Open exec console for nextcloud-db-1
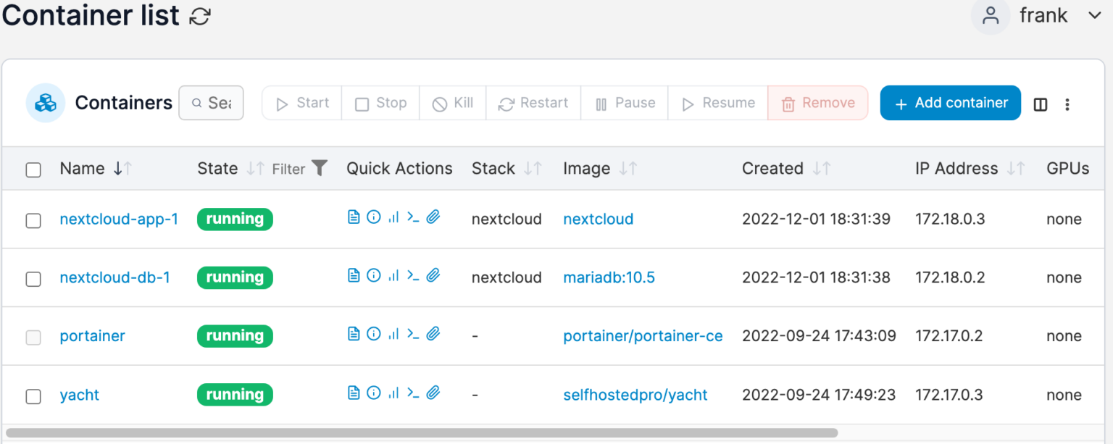 [x=413, y=275]
